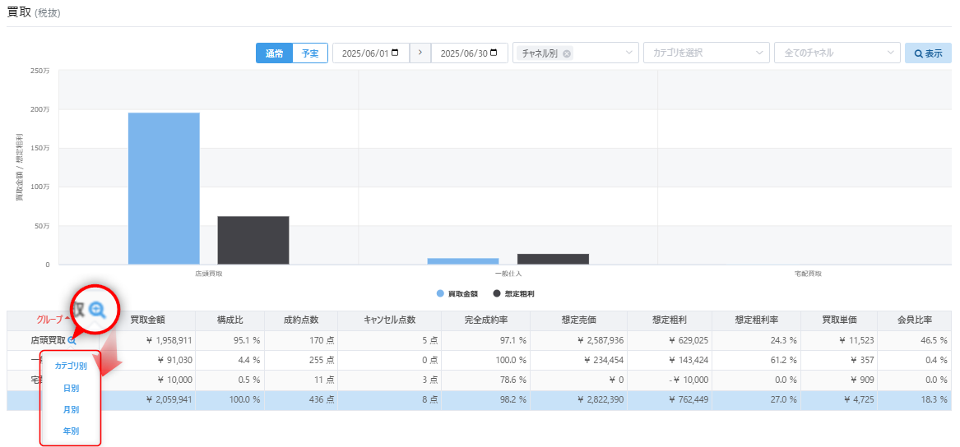960x447 pixels.
Task: Choose カテゴリ別 from the drill-down menu
Action: pyautogui.click(x=71, y=366)
